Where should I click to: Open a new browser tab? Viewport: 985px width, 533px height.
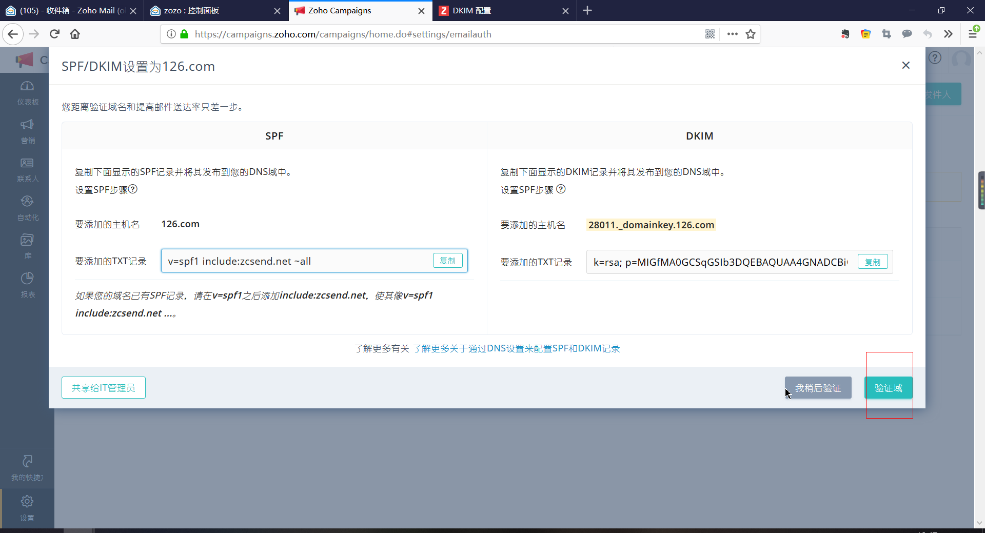tap(587, 11)
